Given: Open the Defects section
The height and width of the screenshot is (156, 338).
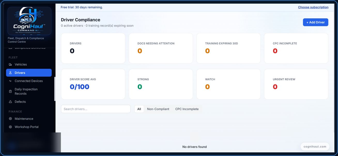Looking at the screenshot, I should point(29,102).
